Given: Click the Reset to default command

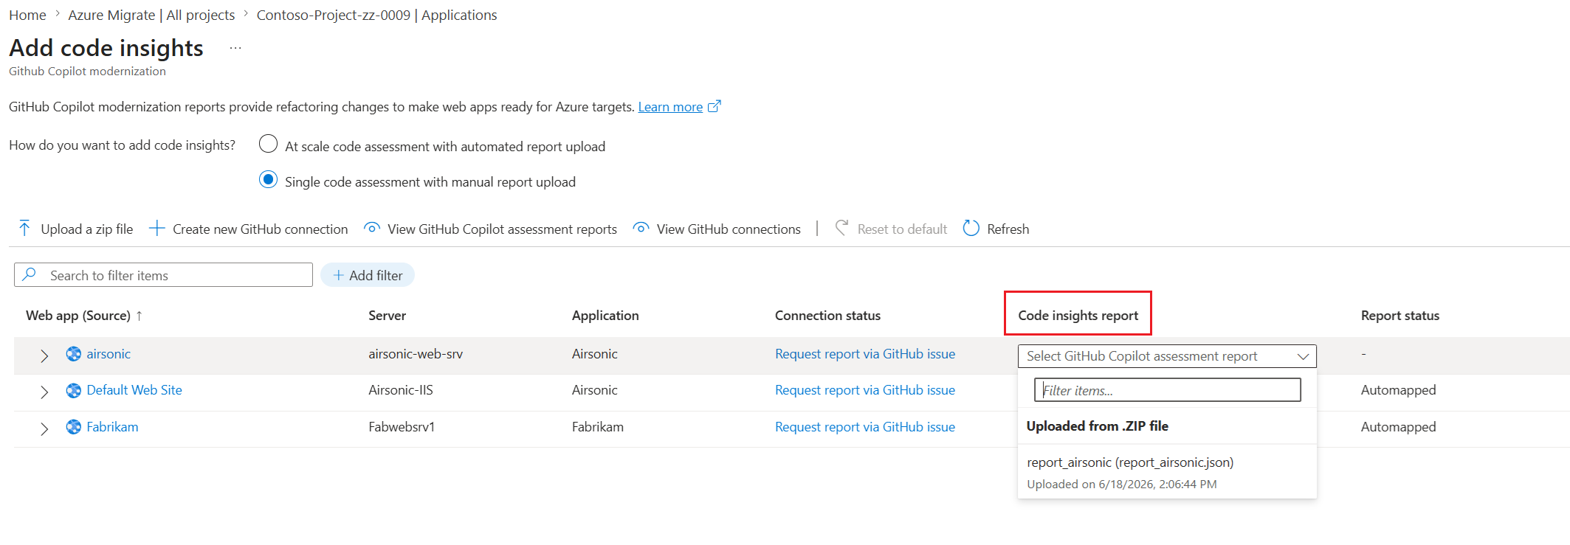Looking at the screenshot, I should (x=891, y=229).
